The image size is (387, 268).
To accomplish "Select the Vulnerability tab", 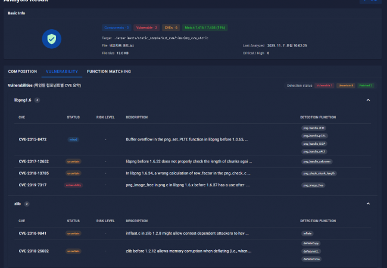I will [x=61, y=71].
